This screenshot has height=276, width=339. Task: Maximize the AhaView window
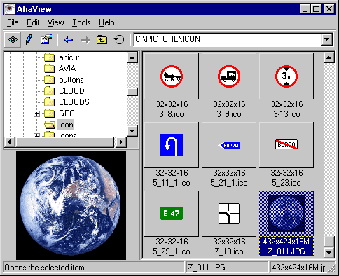tap(316, 9)
